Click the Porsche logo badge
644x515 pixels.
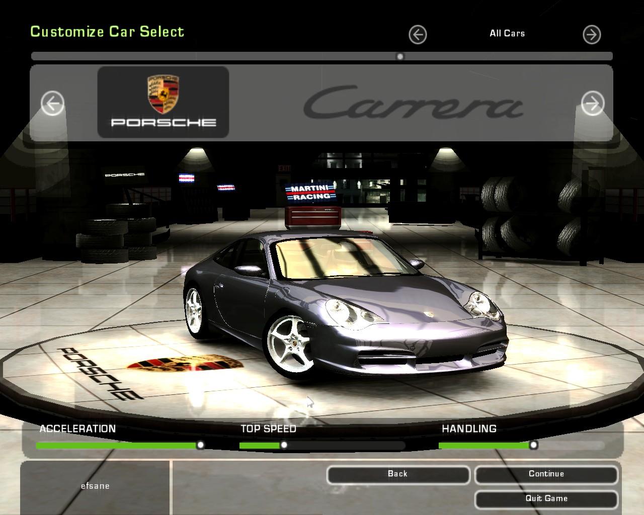coord(163,102)
